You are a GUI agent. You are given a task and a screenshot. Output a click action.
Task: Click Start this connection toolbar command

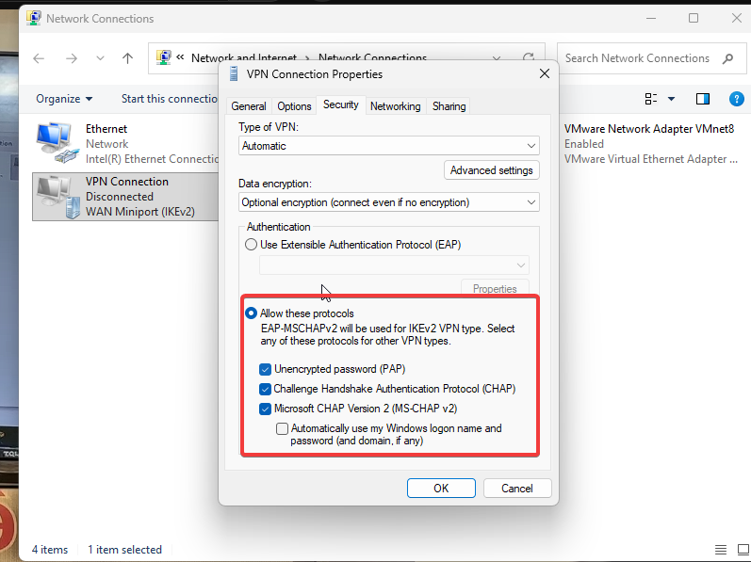(170, 99)
